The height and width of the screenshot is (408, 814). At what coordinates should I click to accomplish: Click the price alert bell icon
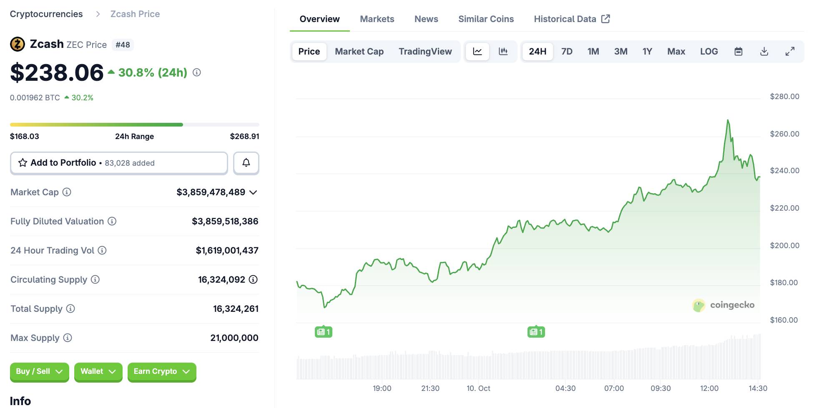(x=246, y=163)
